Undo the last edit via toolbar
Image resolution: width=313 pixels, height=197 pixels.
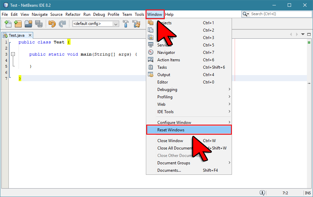(x=52, y=24)
